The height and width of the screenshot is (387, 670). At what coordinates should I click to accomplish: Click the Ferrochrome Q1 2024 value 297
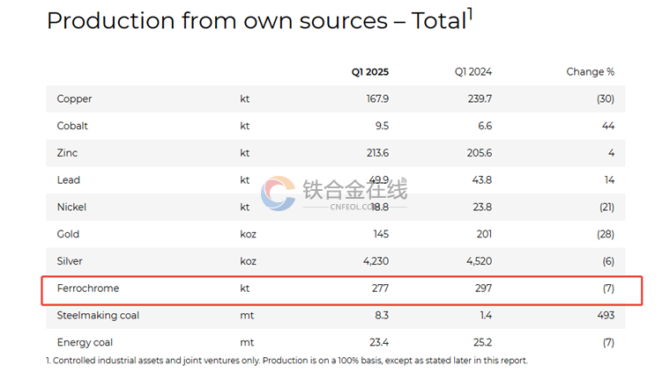click(483, 288)
